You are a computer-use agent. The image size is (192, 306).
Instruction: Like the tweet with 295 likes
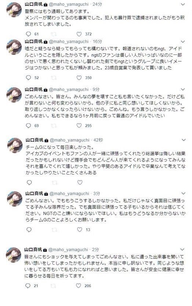[x=79, y=126]
